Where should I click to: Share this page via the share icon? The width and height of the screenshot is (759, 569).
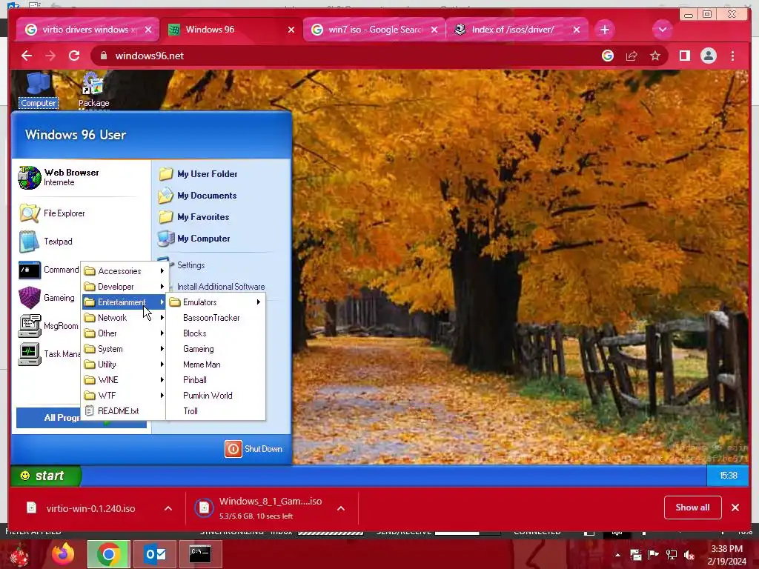pyautogui.click(x=632, y=56)
